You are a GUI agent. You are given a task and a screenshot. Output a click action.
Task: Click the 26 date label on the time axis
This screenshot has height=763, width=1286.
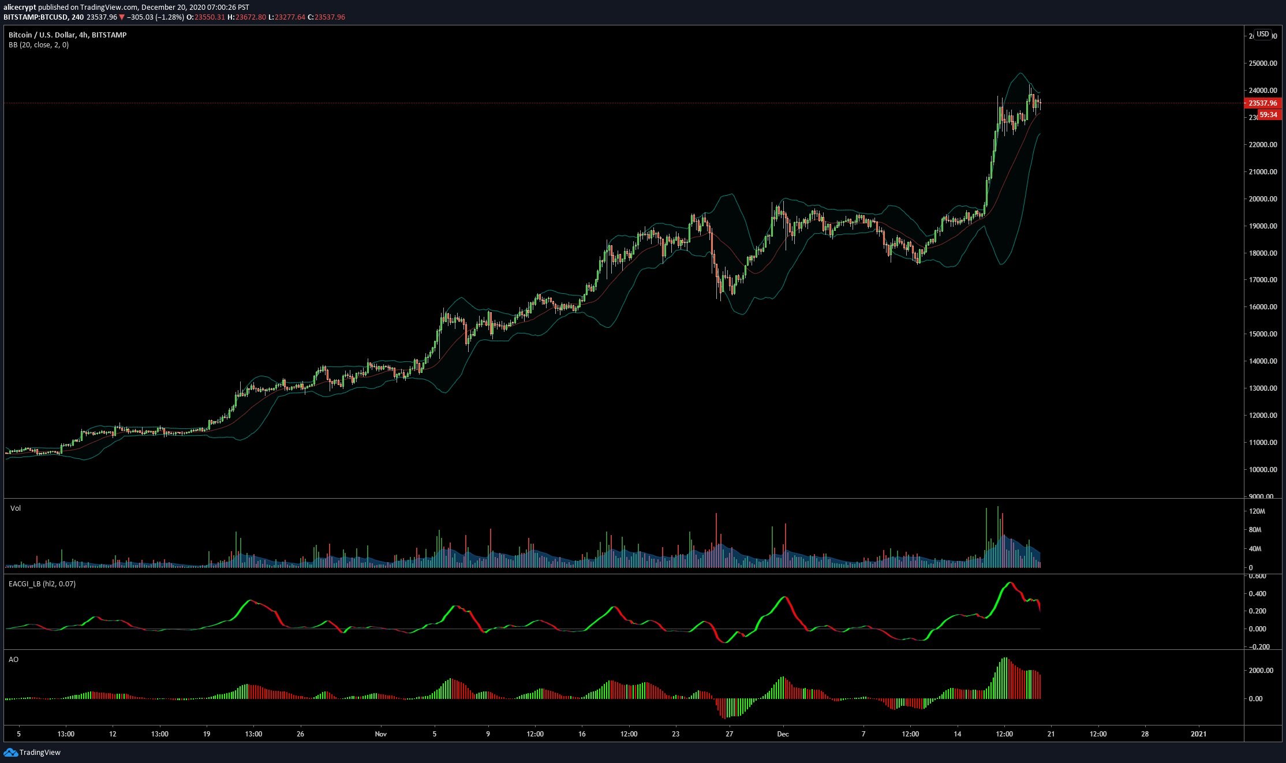pyautogui.click(x=300, y=734)
